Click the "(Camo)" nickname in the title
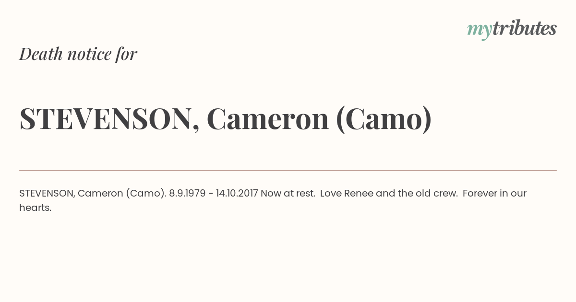This screenshot has width=576, height=302. pos(384,119)
